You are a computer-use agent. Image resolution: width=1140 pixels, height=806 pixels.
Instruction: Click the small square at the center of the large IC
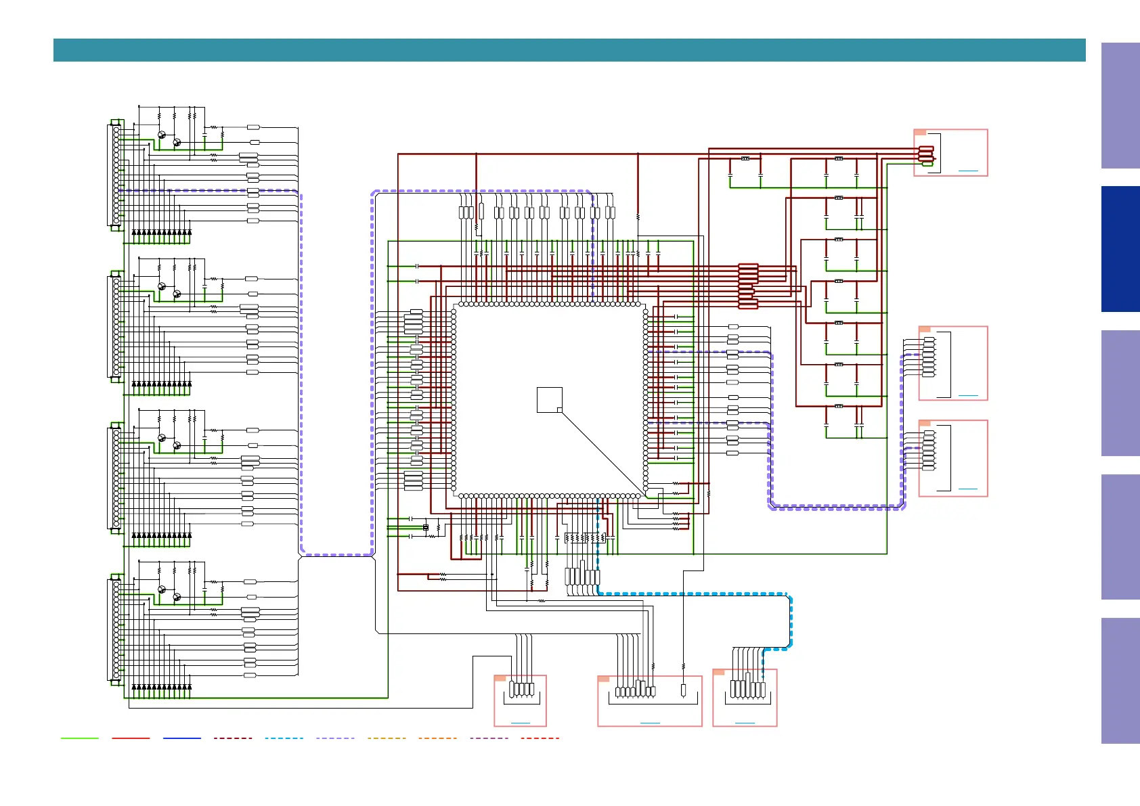coord(550,400)
